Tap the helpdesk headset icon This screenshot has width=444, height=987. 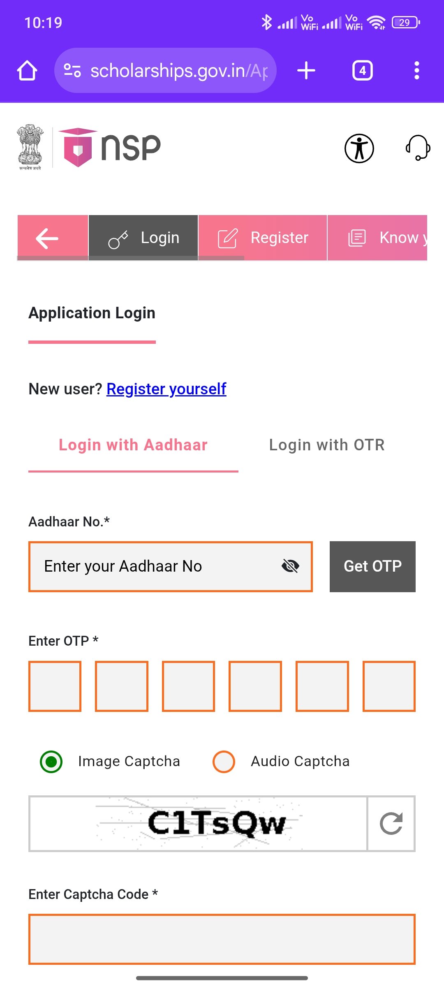(x=418, y=148)
